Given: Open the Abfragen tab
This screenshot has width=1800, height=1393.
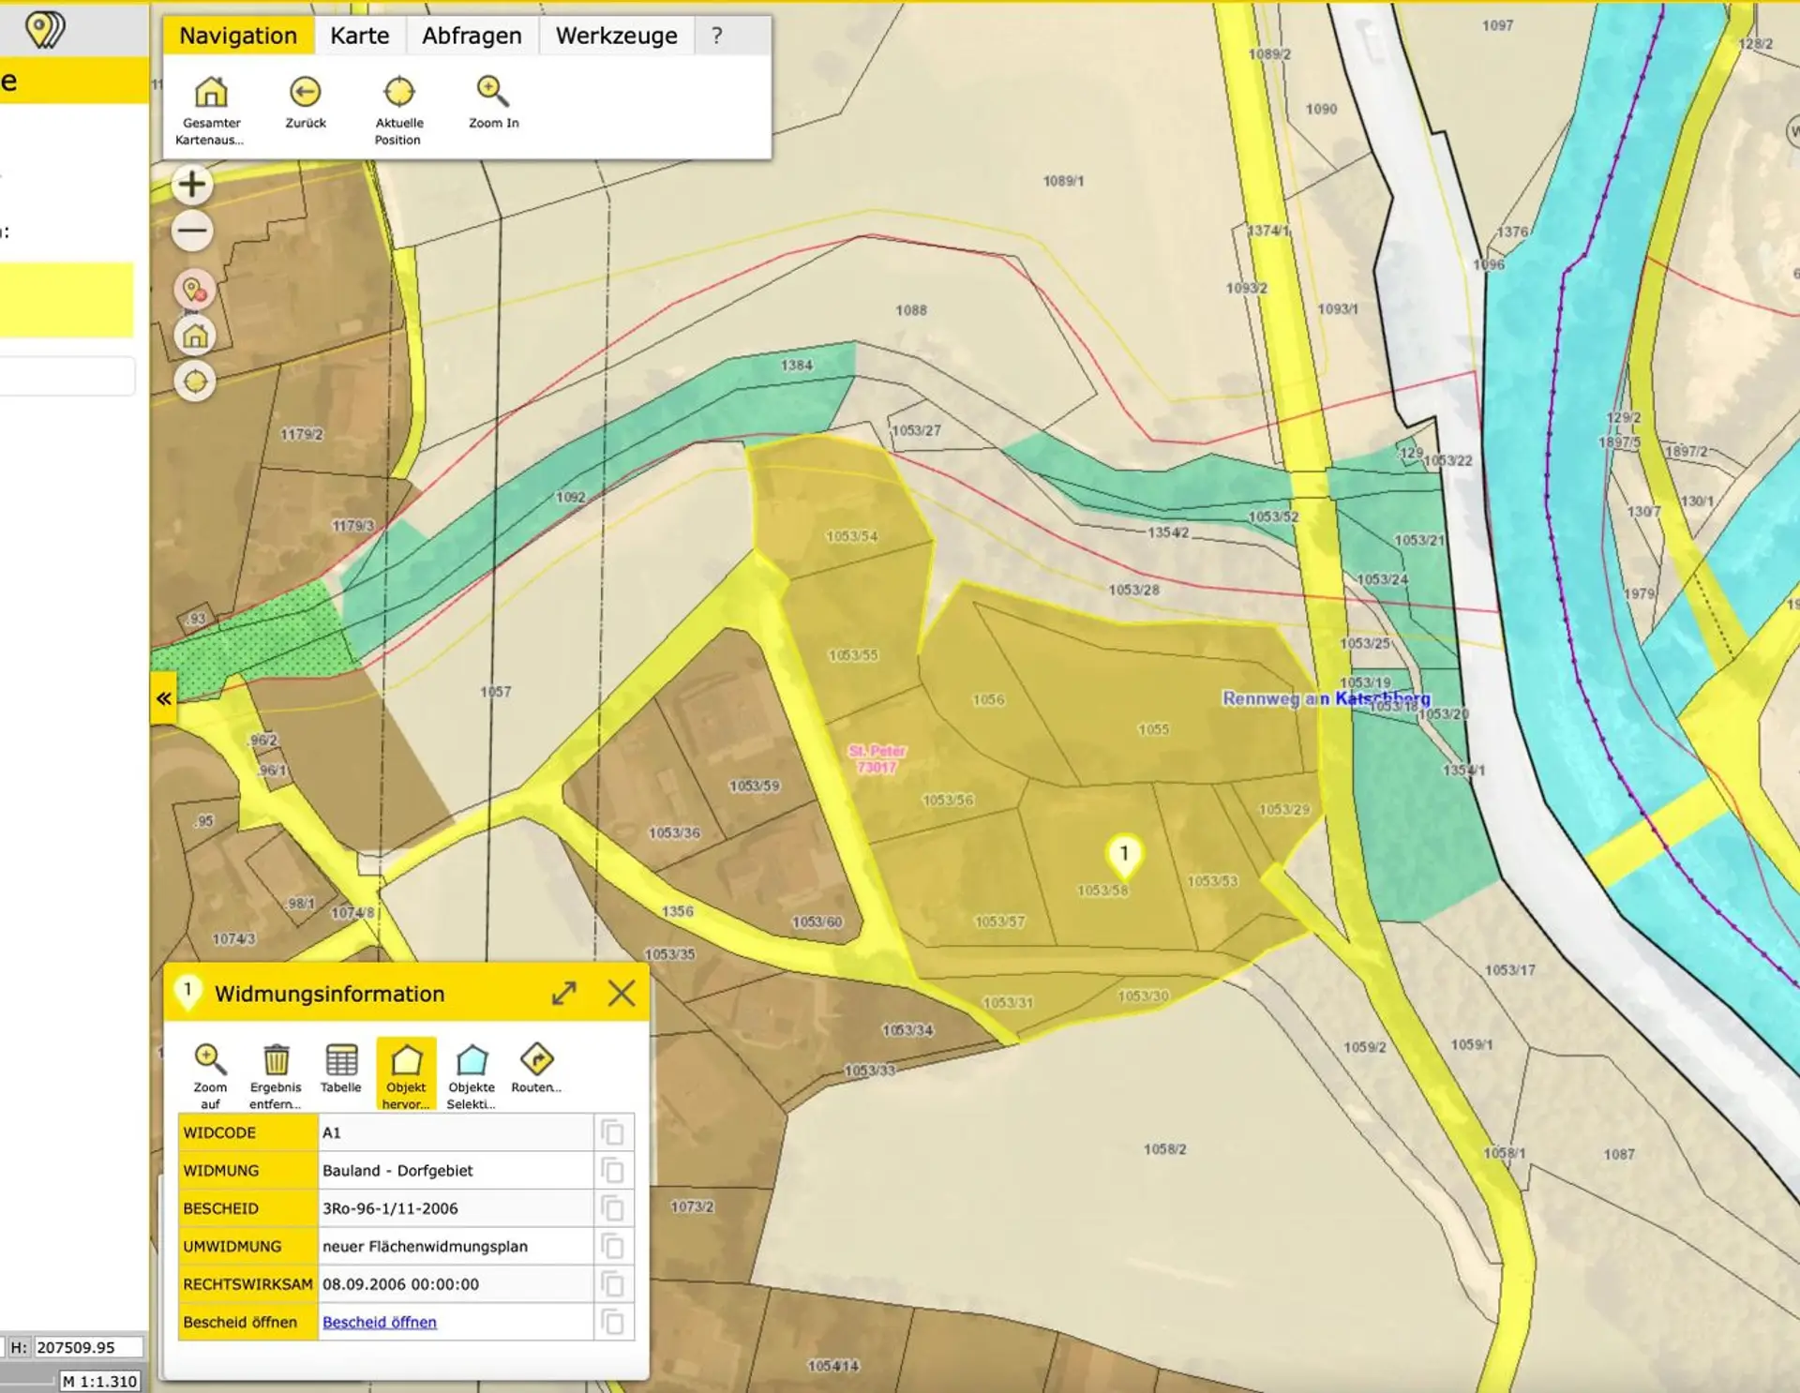Looking at the screenshot, I should [x=472, y=36].
